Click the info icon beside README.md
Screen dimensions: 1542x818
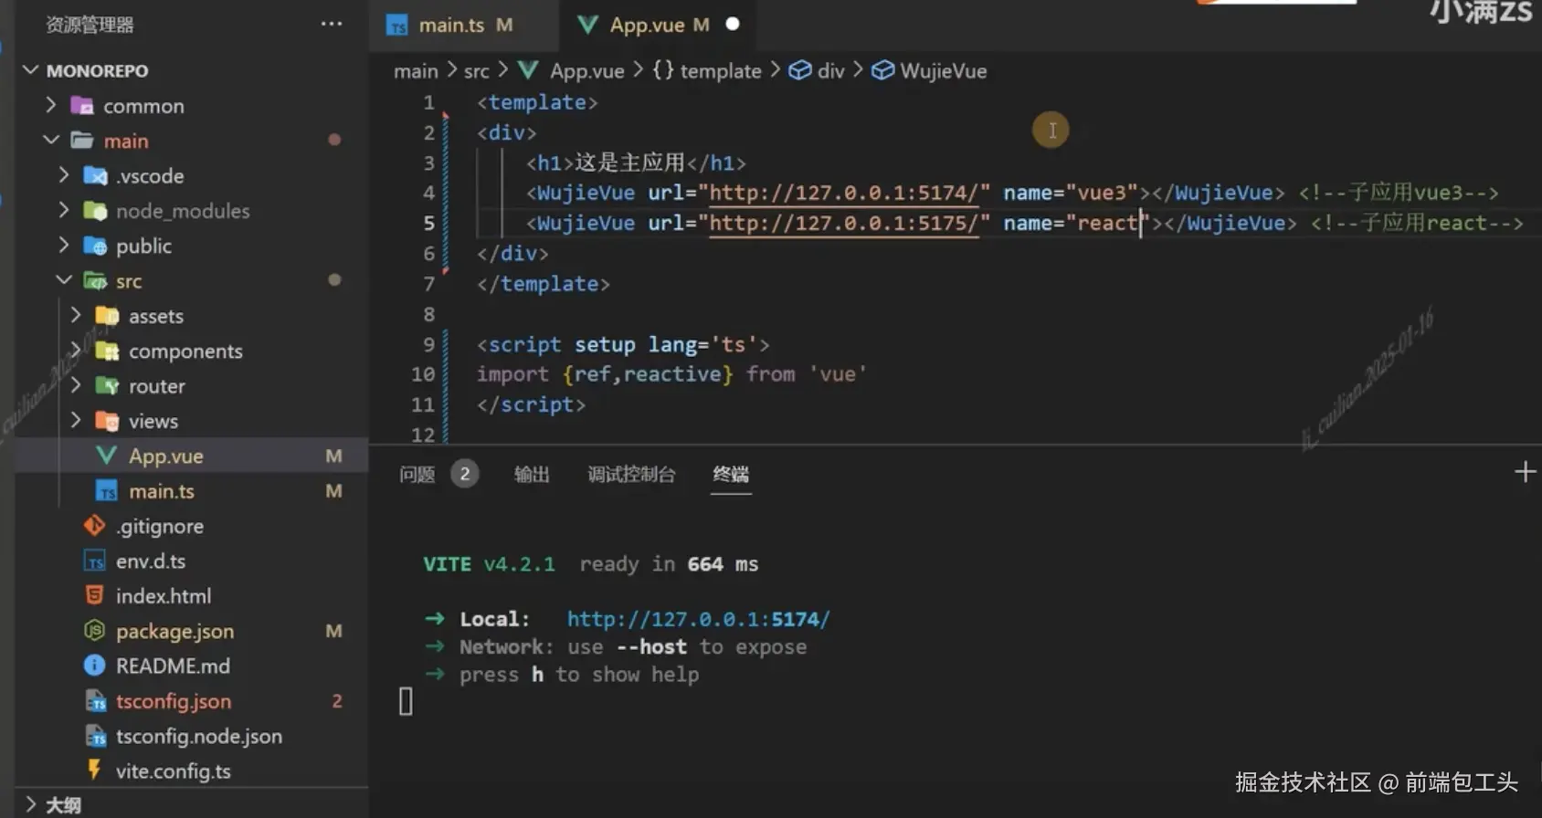(94, 666)
